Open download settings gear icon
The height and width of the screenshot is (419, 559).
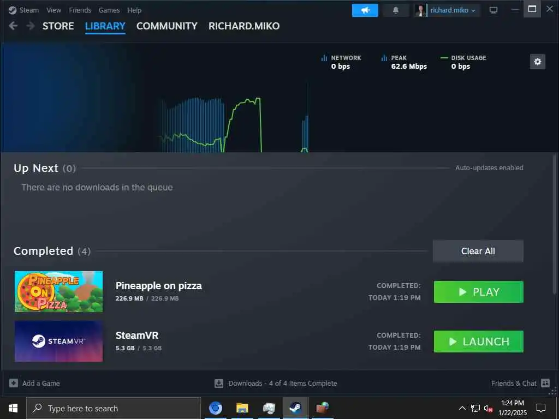[538, 62]
